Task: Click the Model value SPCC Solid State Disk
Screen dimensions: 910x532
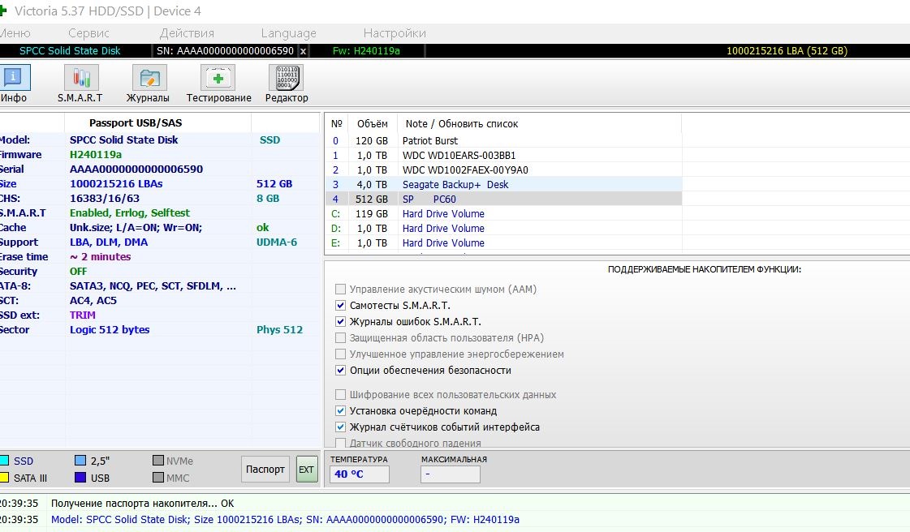Action: click(x=123, y=139)
